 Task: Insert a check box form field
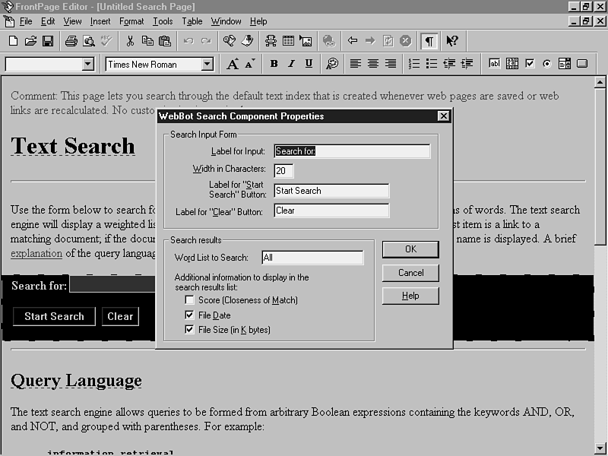(x=530, y=64)
